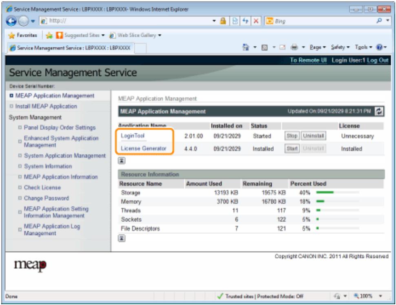Click the Home icon in command bar
Viewport: 396px width, 305px height.
246,47
